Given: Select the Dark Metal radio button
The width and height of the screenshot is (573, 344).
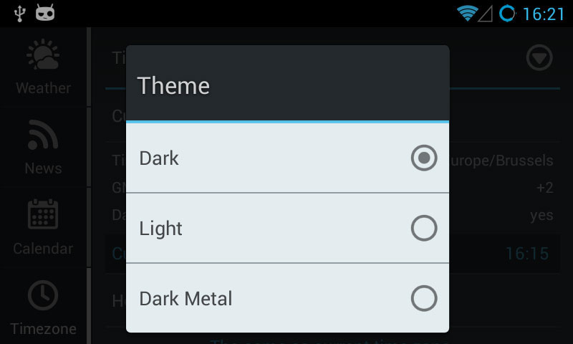Looking at the screenshot, I should point(424,298).
